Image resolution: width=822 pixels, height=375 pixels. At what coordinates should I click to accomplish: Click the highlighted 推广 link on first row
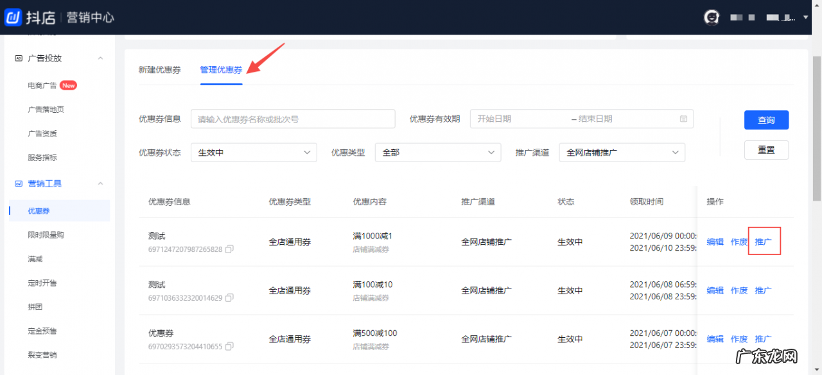click(x=764, y=242)
